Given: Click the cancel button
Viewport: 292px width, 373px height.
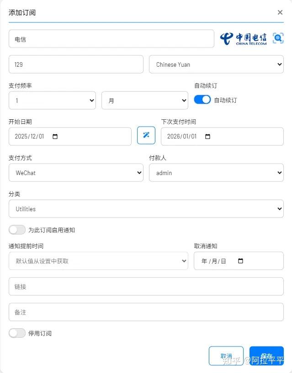Looking at the screenshot, I should [226, 356].
